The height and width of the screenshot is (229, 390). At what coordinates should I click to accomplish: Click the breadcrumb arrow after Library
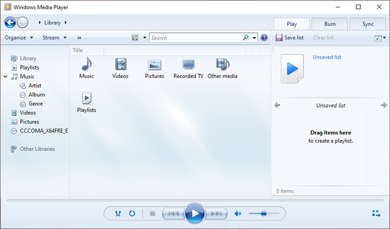(x=66, y=23)
